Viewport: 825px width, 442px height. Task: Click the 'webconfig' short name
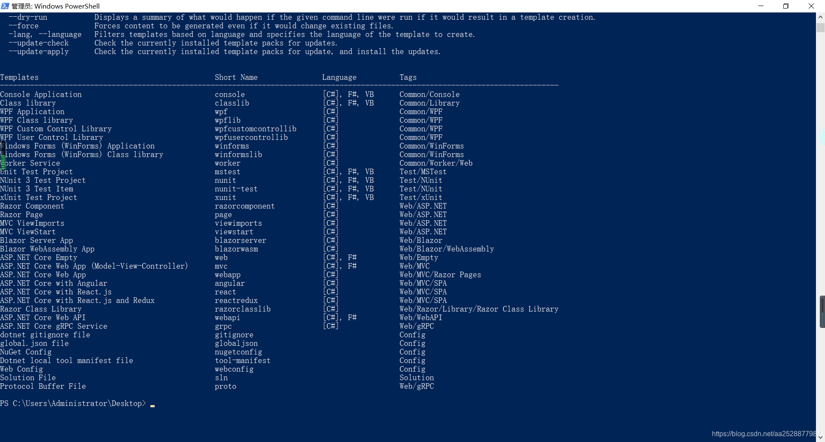pyautogui.click(x=234, y=369)
